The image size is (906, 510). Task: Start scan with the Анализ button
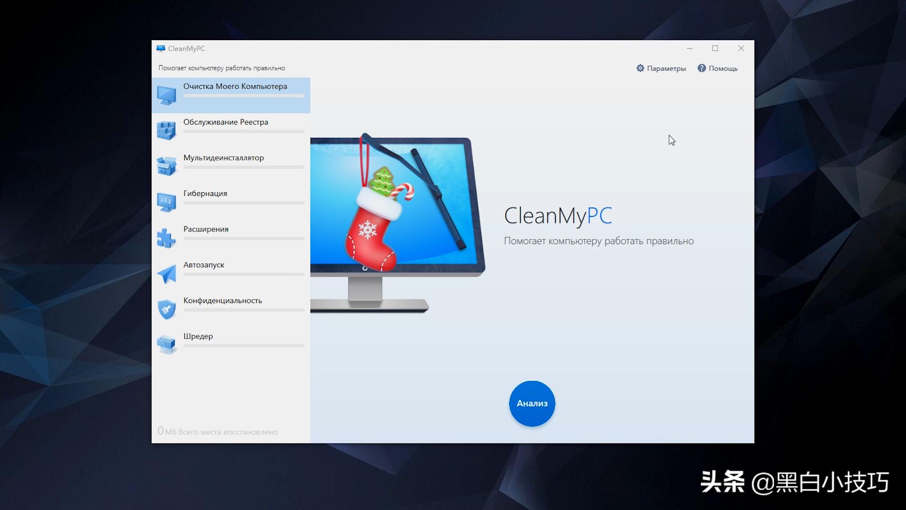coord(532,404)
